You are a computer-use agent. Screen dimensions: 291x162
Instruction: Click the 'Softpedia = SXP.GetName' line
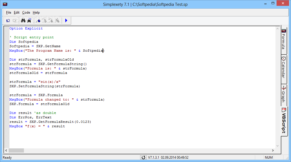[x=35, y=46]
